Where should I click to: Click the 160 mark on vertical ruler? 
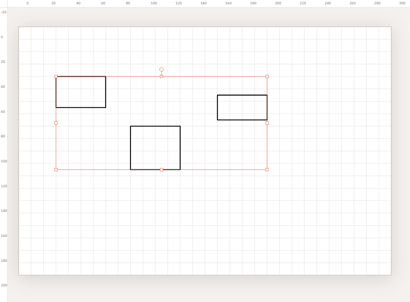coord(4,236)
